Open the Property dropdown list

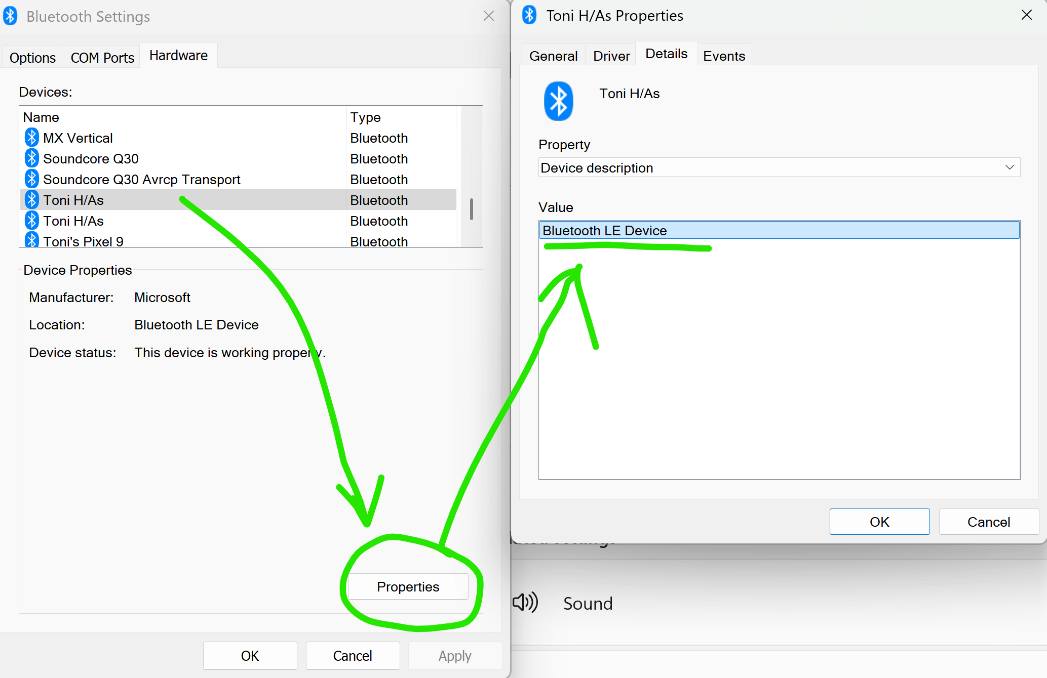click(x=779, y=167)
